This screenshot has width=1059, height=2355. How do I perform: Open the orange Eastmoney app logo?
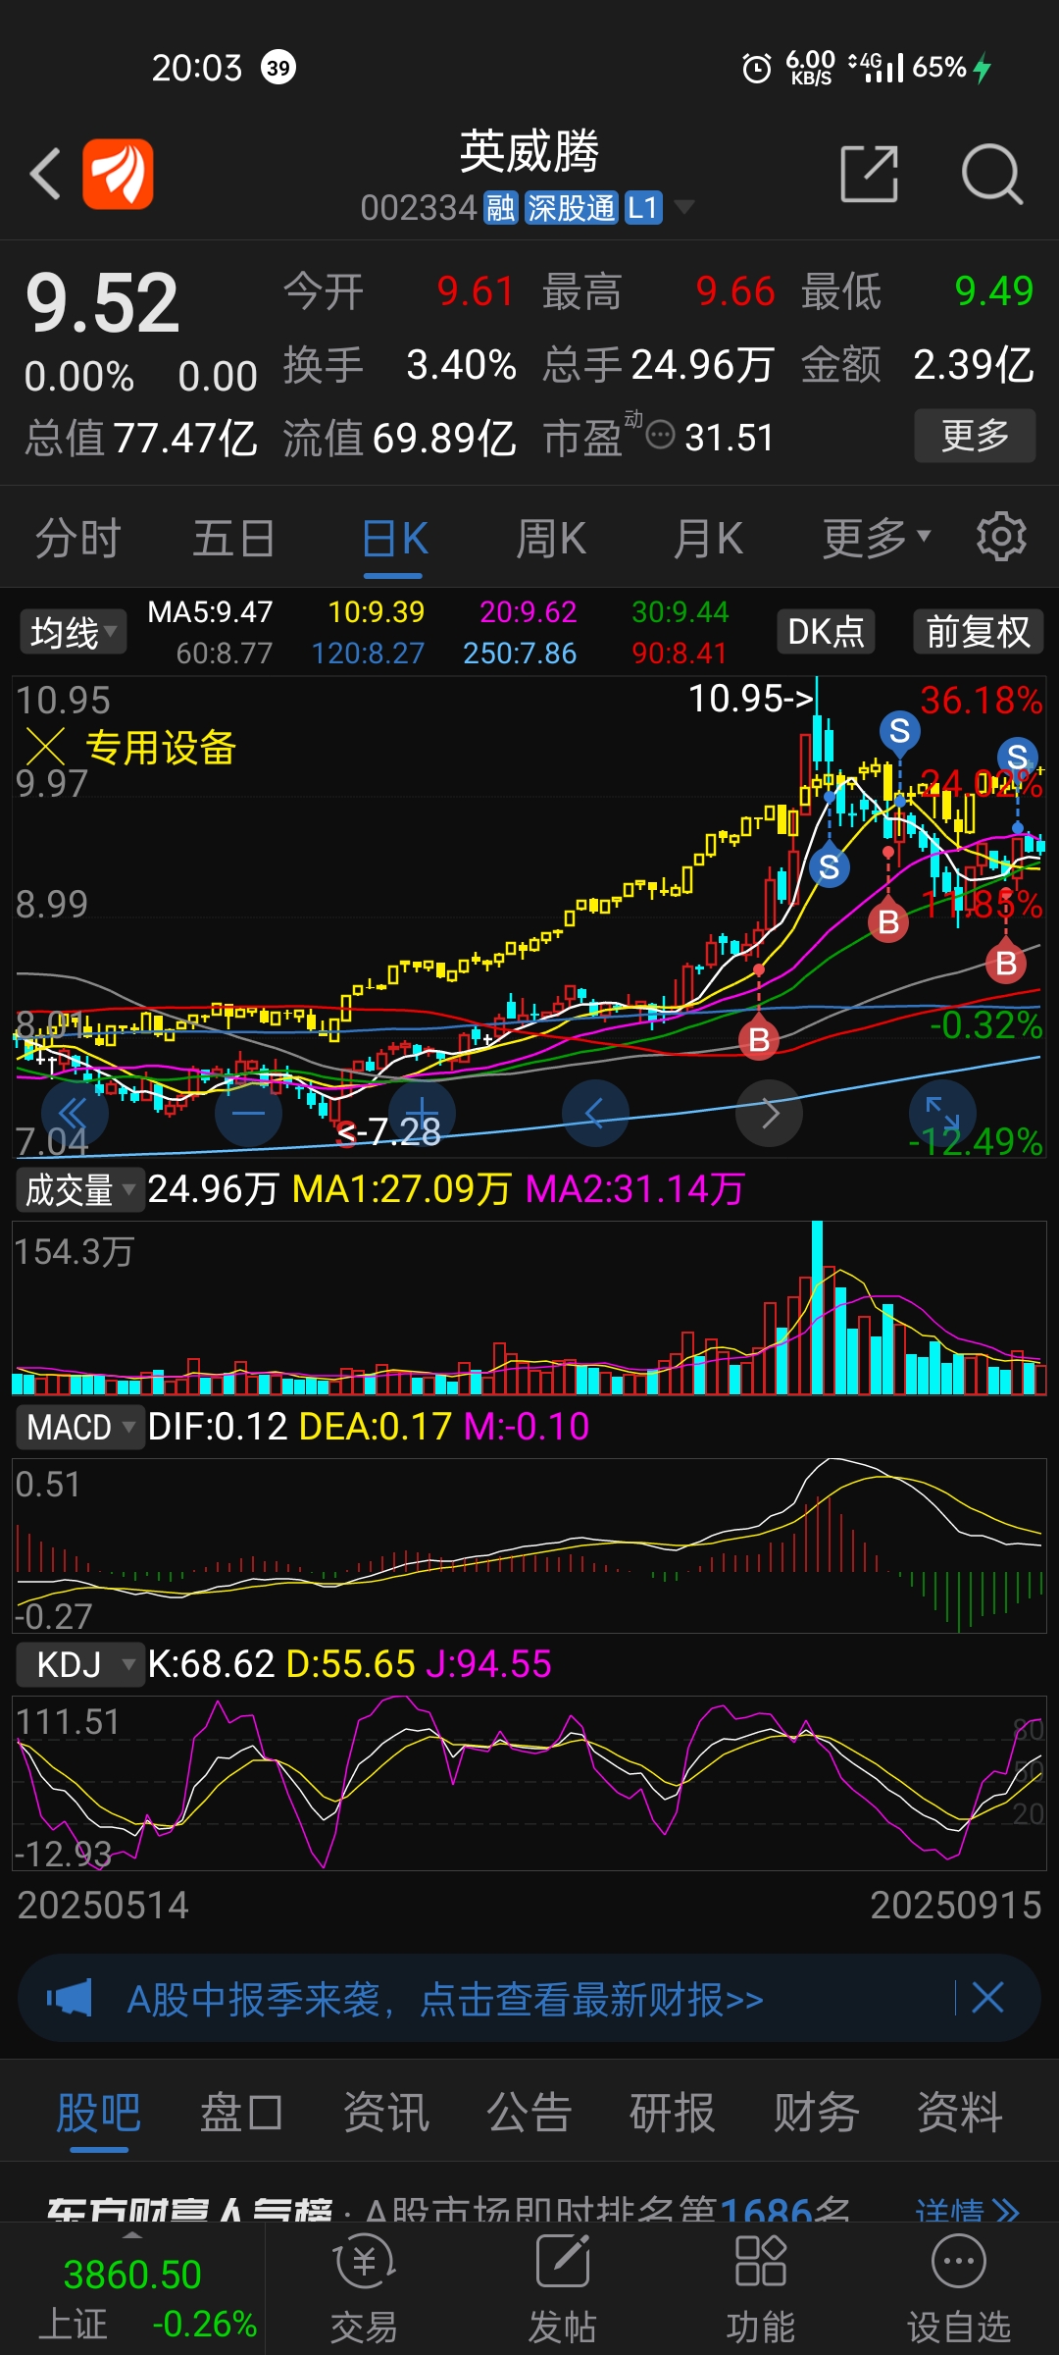coord(118,175)
